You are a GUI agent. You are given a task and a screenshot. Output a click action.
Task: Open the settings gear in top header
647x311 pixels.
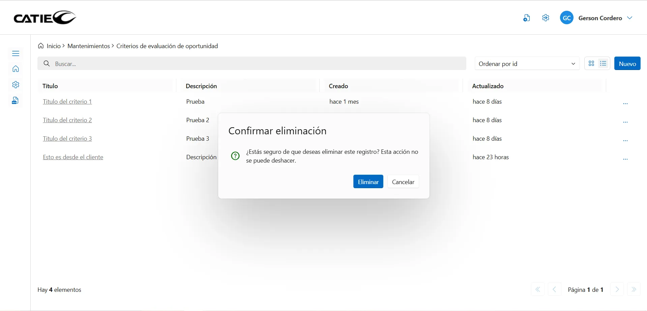(546, 18)
